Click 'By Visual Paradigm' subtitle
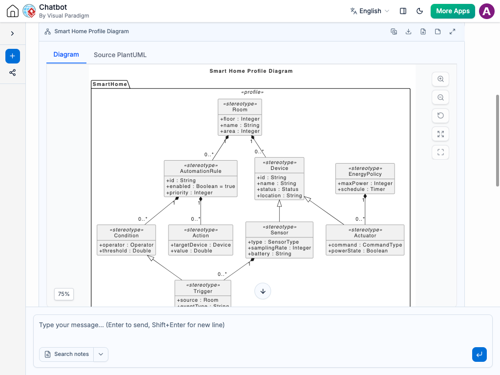500x375 pixels. [x=64, y=16]
